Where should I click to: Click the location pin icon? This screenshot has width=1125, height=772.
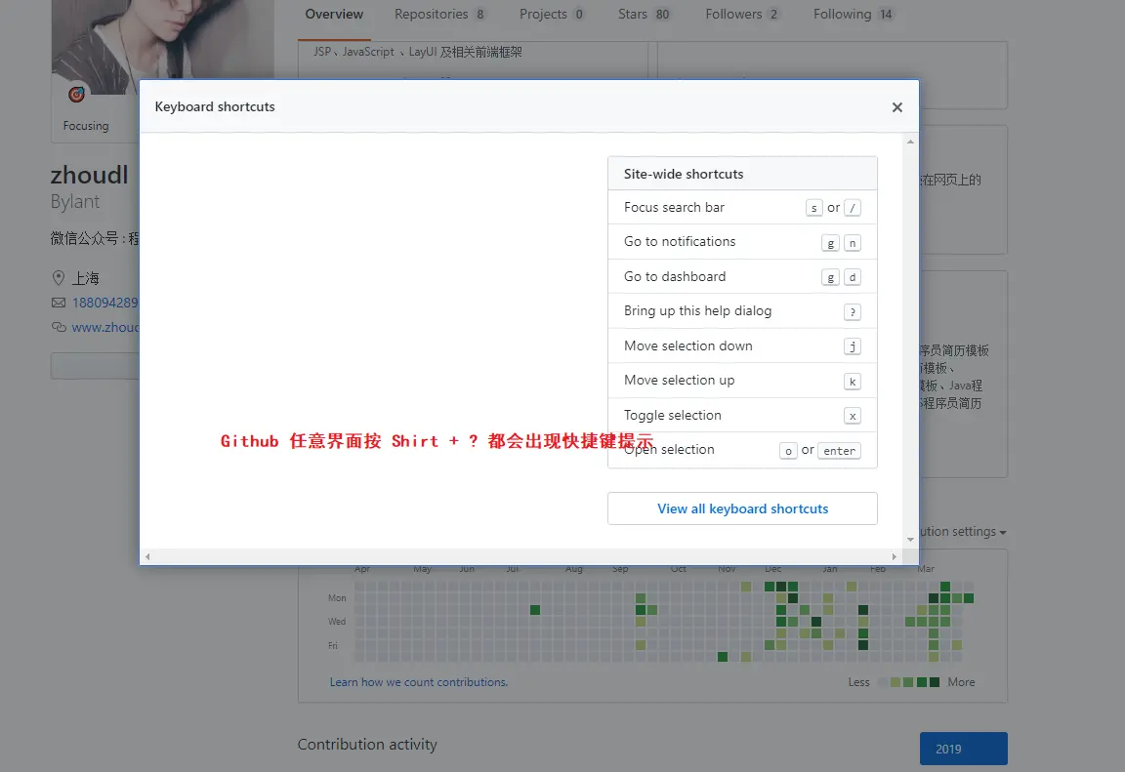point(59,277)
